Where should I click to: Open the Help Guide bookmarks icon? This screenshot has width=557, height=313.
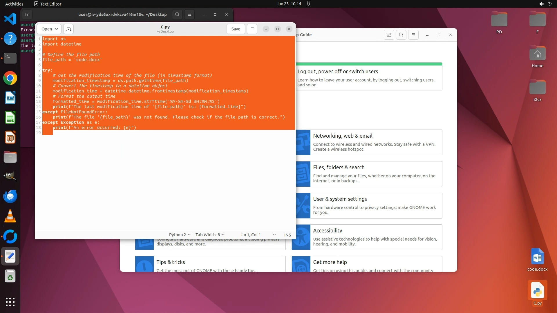[389, 35]
